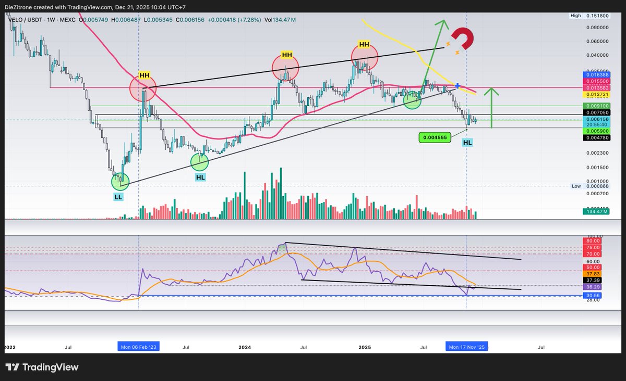626x381 pixels.
Task: Select the lime 0.005900 price tag
Action: pyautogui.click(x=597, y=131)
